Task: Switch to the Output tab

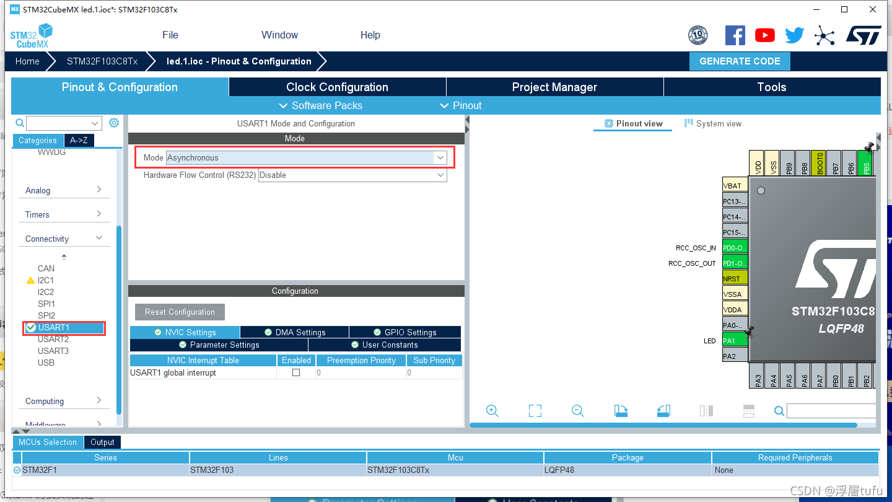Action: click(x=102, y=442)
